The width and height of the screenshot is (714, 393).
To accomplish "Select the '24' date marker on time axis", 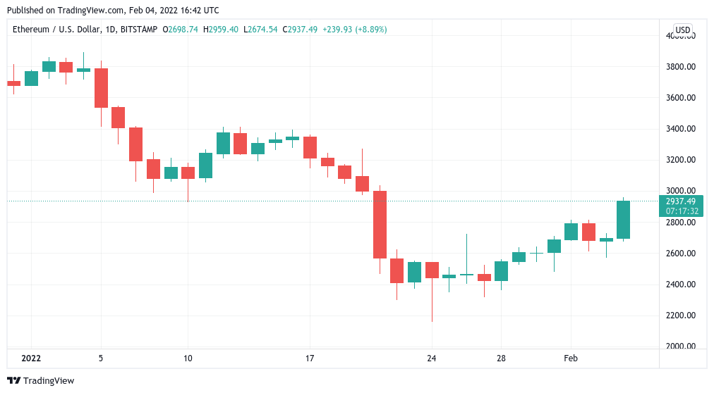I will coord(432,358).
